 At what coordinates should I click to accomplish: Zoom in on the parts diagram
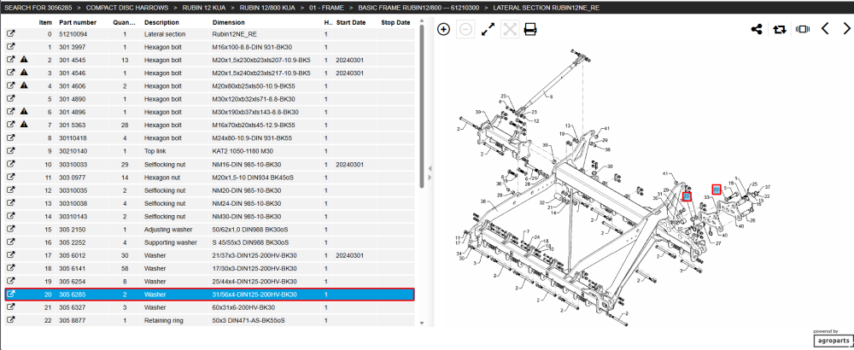[x=444, y=29]
